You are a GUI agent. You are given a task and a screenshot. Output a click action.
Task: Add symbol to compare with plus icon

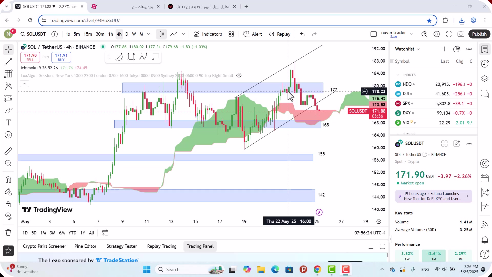(x=55, y=34)
